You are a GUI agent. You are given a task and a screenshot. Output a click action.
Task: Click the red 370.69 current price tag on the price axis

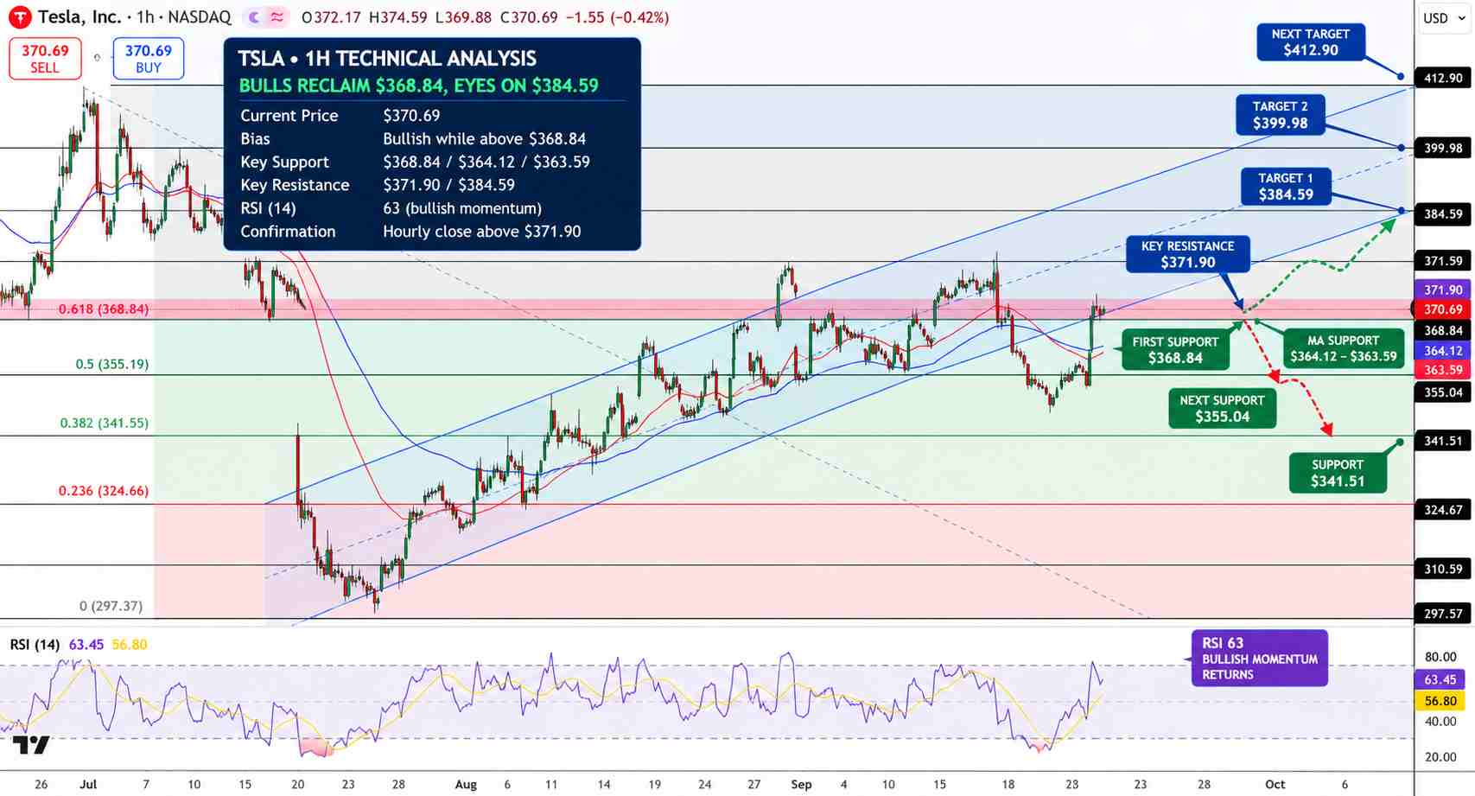coord(1442,309)
